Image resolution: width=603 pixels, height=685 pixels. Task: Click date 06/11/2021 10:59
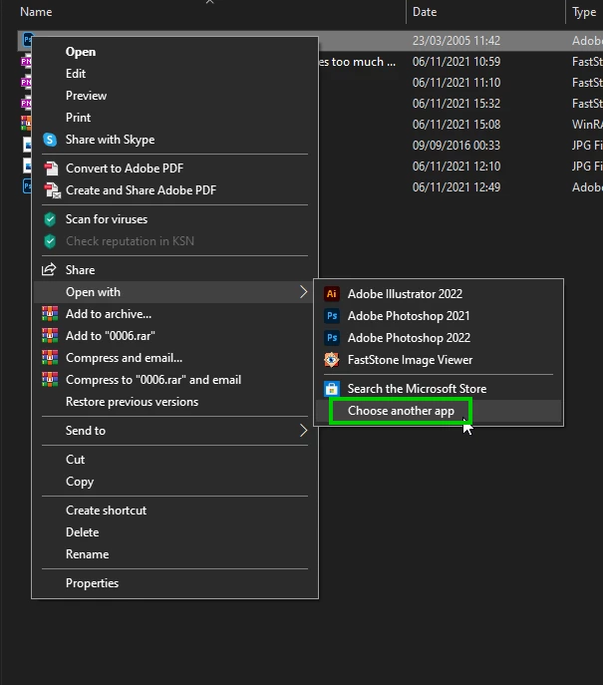(456, 62)
